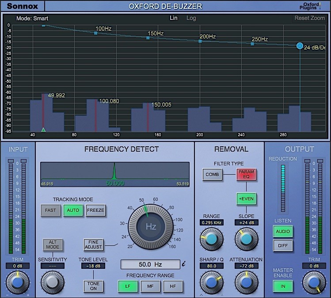This screenshot has width=331, height=298.
Task: Select AUDIO listen mode
Action: (283, 231)
